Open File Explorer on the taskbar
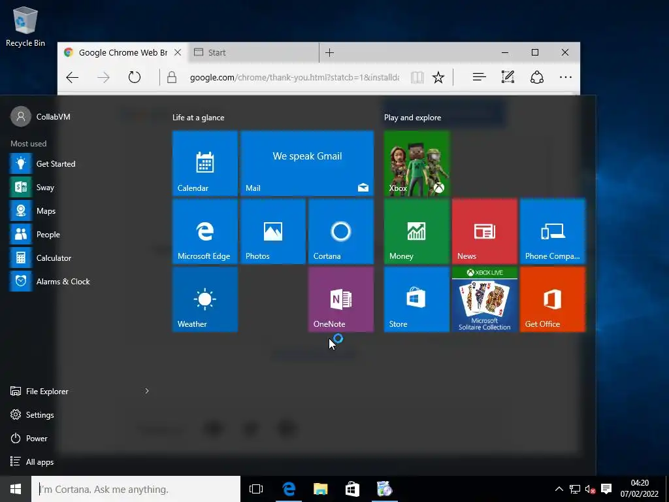 320,489
